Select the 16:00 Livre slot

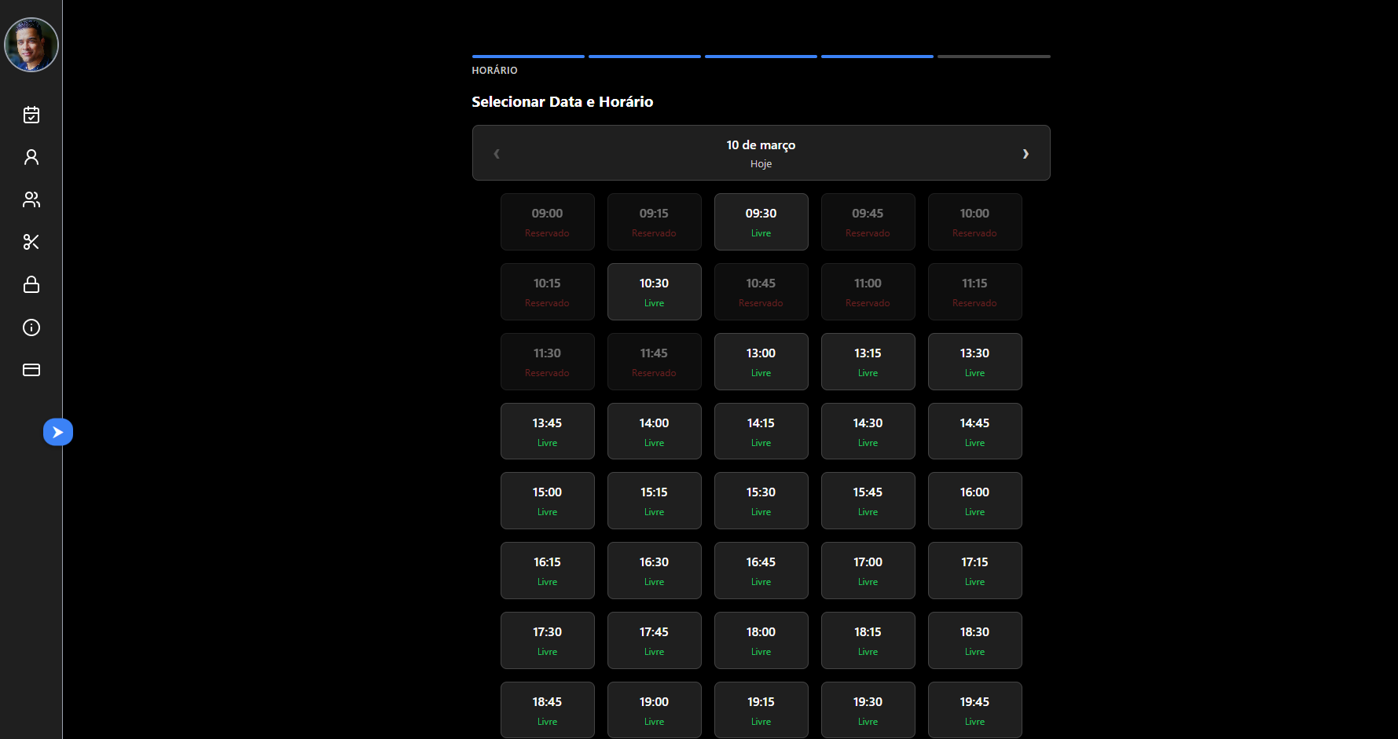click(x=974, y=500)
